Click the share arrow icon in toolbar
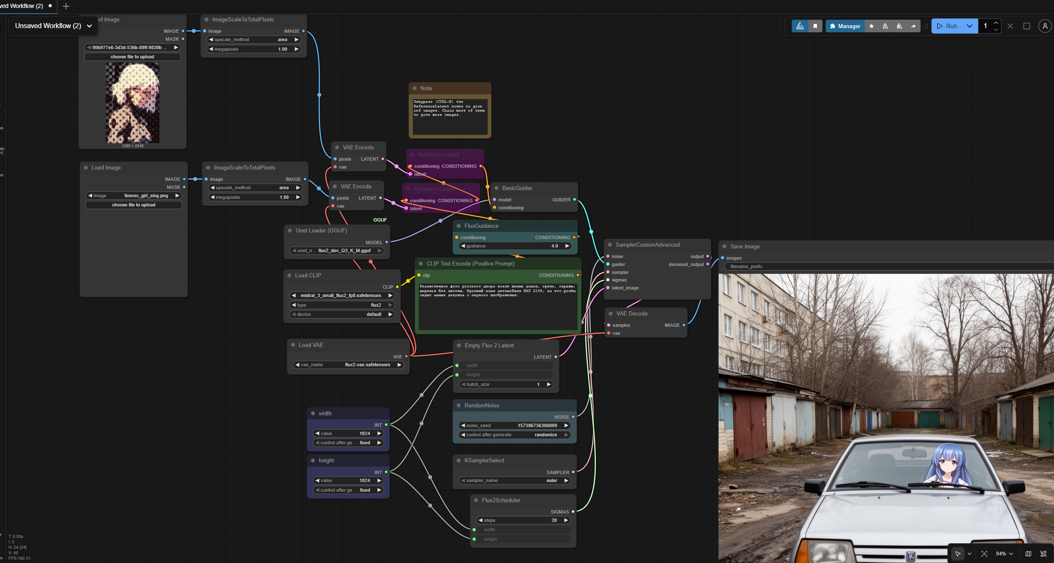The height and width of the screenshot is (563, 1054). pyautogui.click(x=913, y=26)
